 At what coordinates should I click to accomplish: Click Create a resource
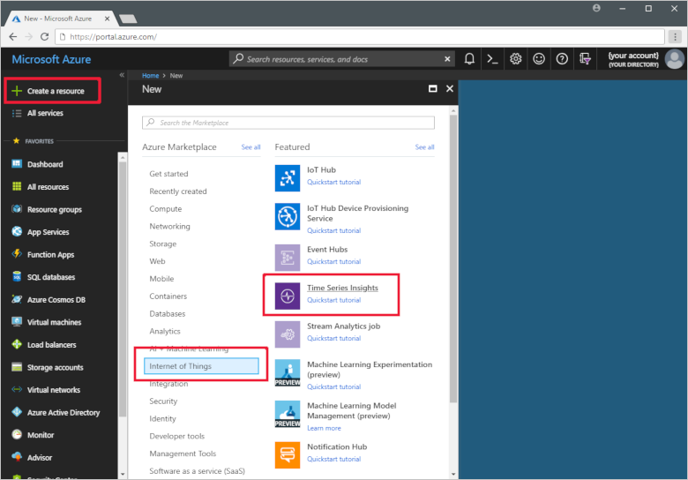(55, 91)
